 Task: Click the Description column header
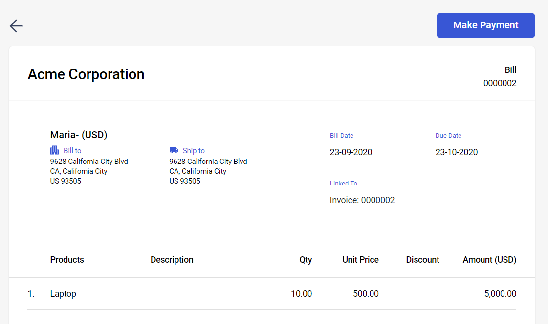tap(172, 260)
